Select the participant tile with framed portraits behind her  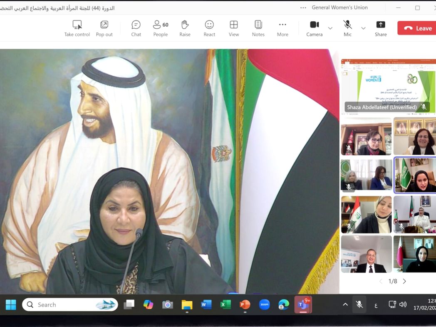click(415, 136)
